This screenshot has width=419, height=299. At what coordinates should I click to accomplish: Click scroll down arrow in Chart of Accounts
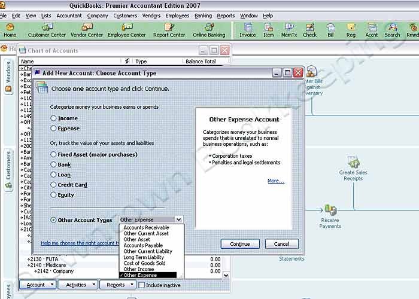click(x=226, y=276)
